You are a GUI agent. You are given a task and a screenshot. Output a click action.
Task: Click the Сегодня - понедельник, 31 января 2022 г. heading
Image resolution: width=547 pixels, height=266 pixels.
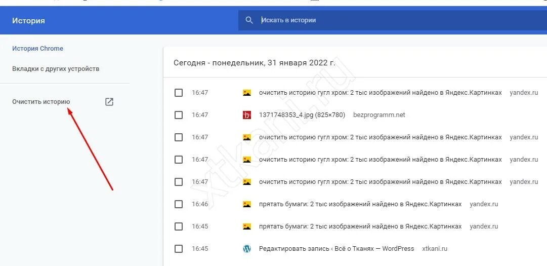tap(255, 63)
